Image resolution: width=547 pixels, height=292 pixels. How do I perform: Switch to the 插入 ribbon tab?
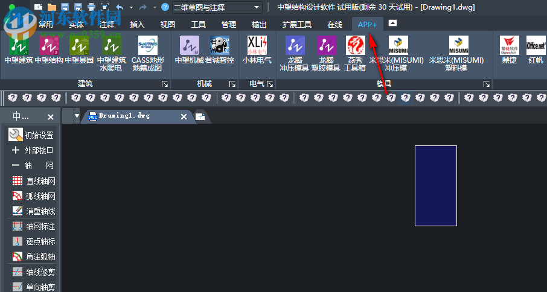[137, 24]
